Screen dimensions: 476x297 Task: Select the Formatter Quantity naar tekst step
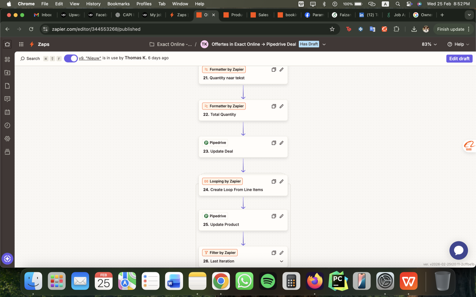click(x=243, y=75)
